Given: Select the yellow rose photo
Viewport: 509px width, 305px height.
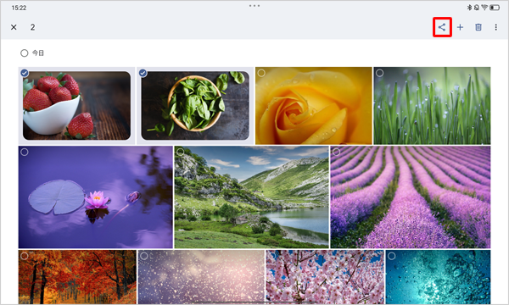Looking at the screenshot, I should coord(261,73).
